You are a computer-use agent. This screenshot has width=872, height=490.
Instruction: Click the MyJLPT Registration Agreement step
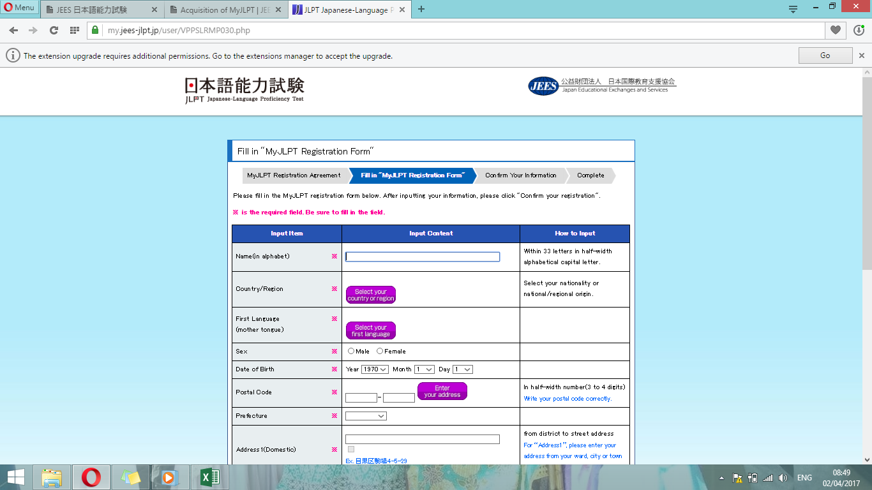294,175
